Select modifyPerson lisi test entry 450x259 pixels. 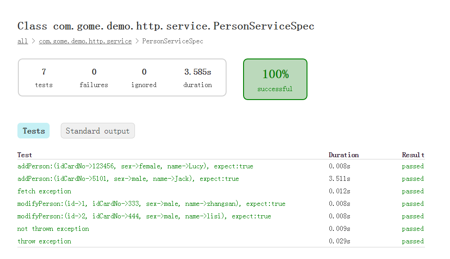coord(144,216)
